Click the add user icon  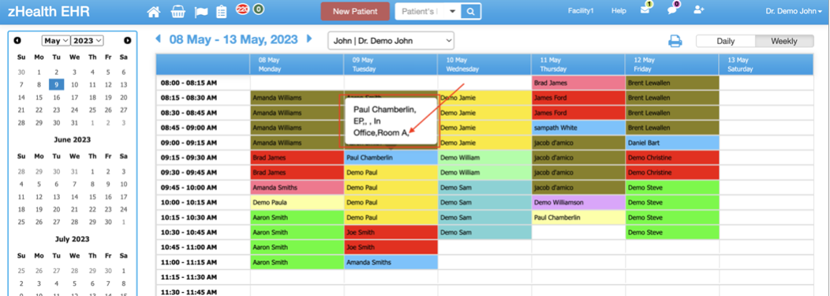point(699,10)
